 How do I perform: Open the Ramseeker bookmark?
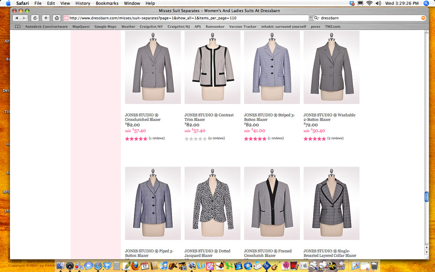coord(215,27)
